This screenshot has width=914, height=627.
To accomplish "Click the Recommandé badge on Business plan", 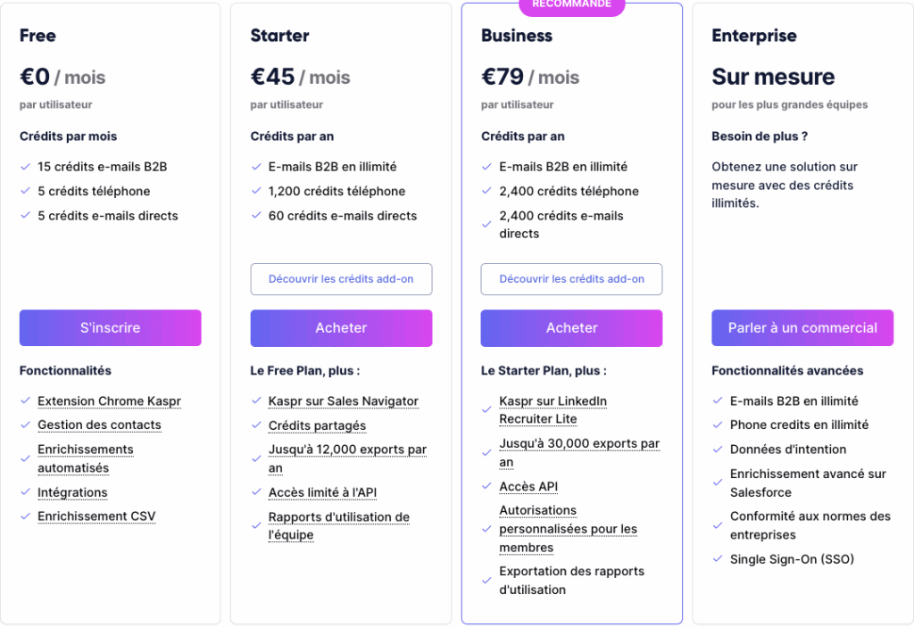I will tap(571, 5).
